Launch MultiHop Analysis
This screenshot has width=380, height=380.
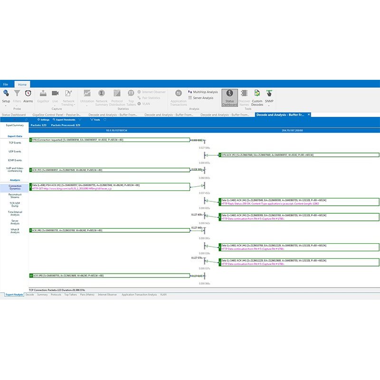(203, 92)
